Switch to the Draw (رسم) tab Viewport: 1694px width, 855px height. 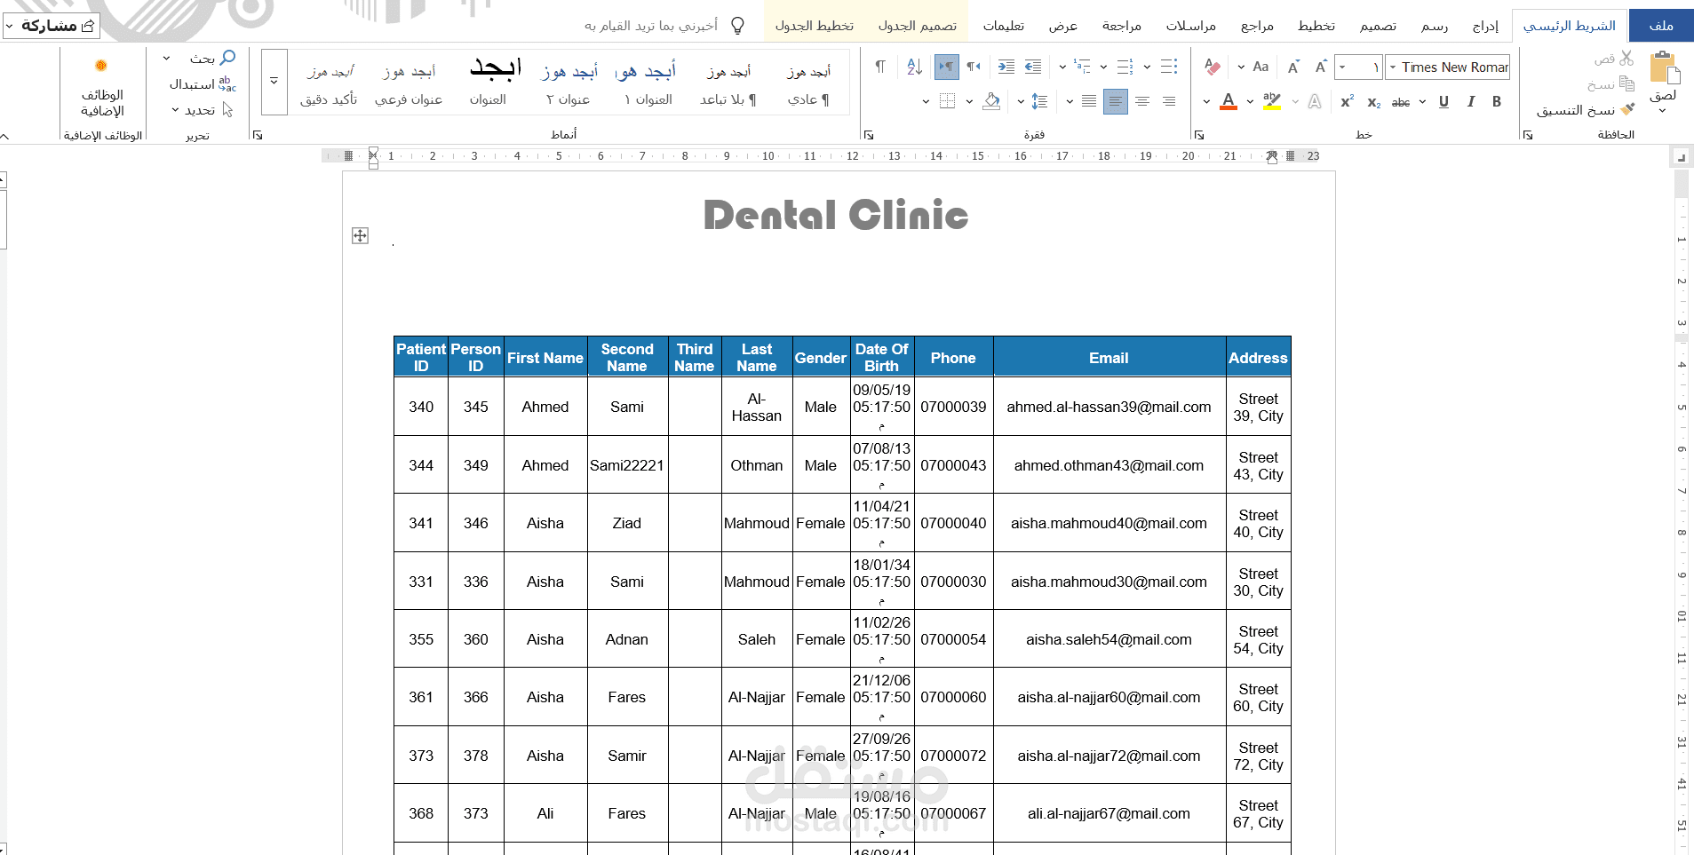1435,26
